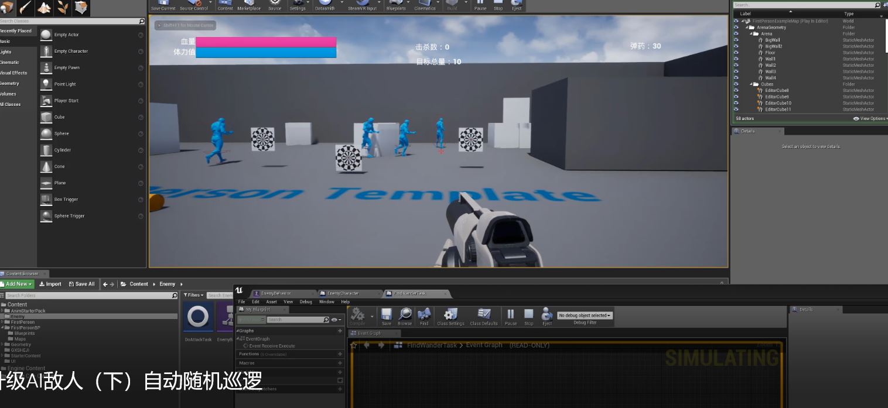This screenshot has width=888, height=408.
Task: Toggle visibility eye for EditorCube8
Action: tap(736, 91)
